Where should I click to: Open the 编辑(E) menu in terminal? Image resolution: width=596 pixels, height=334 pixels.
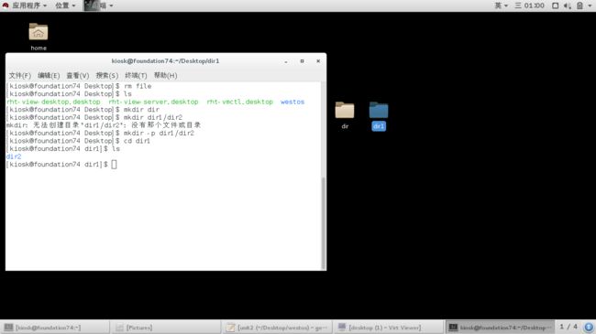click(49, 76)
